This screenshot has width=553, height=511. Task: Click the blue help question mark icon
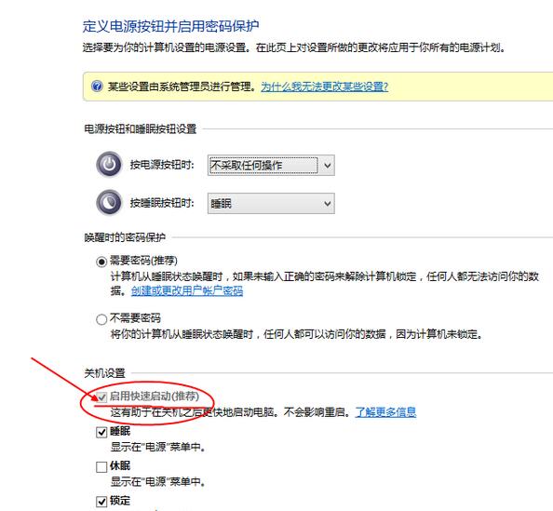tap(97, 86)
